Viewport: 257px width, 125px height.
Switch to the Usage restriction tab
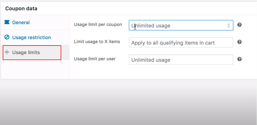[x=31, y=37]
